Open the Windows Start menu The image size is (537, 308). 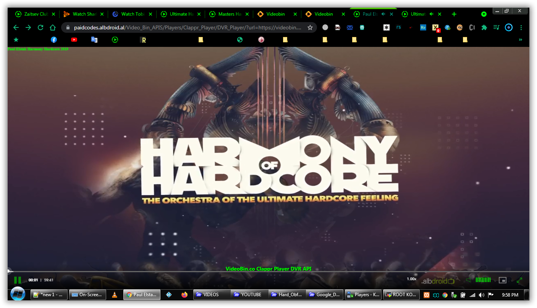(18, 294)
